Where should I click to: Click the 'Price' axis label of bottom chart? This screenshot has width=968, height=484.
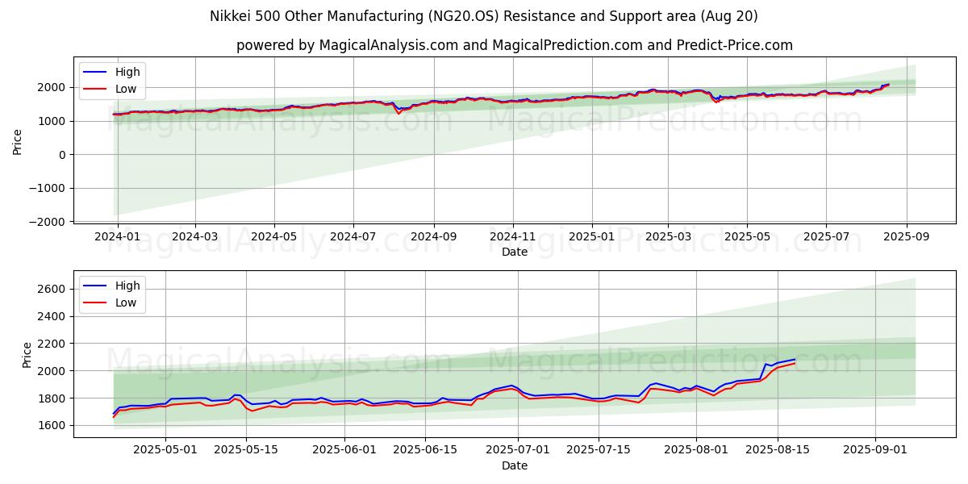coord(27,354)
